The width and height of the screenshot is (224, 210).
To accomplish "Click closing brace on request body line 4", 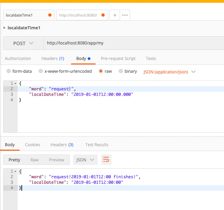I will click(20, 100).
